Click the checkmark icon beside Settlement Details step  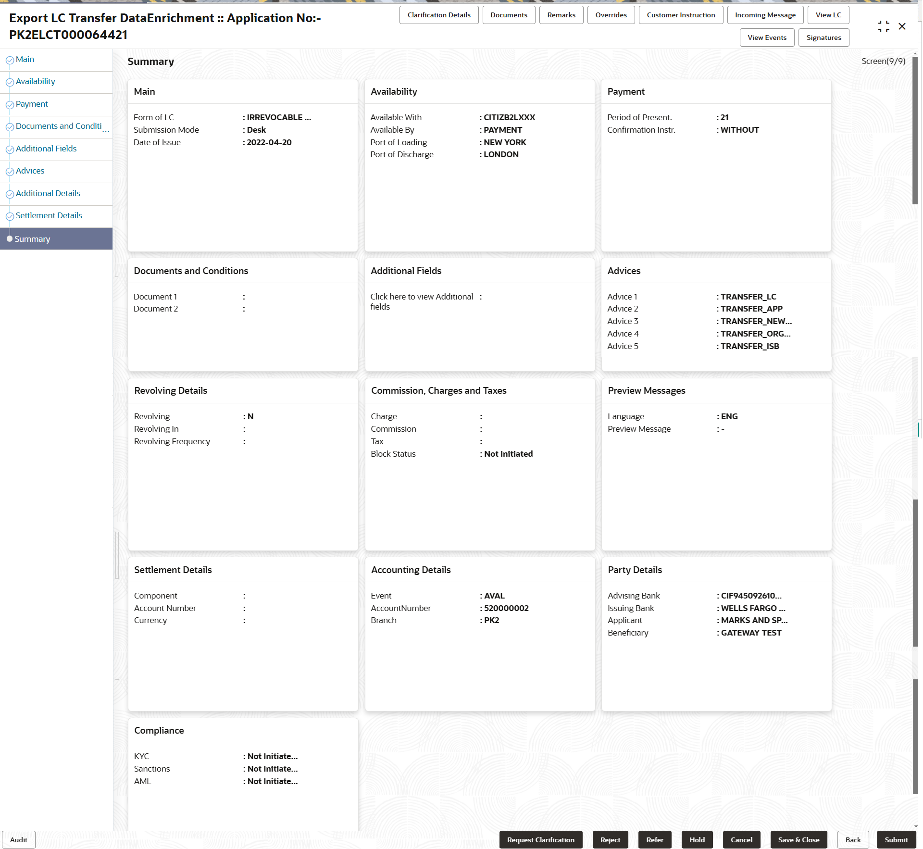click(x=10, y=216)
